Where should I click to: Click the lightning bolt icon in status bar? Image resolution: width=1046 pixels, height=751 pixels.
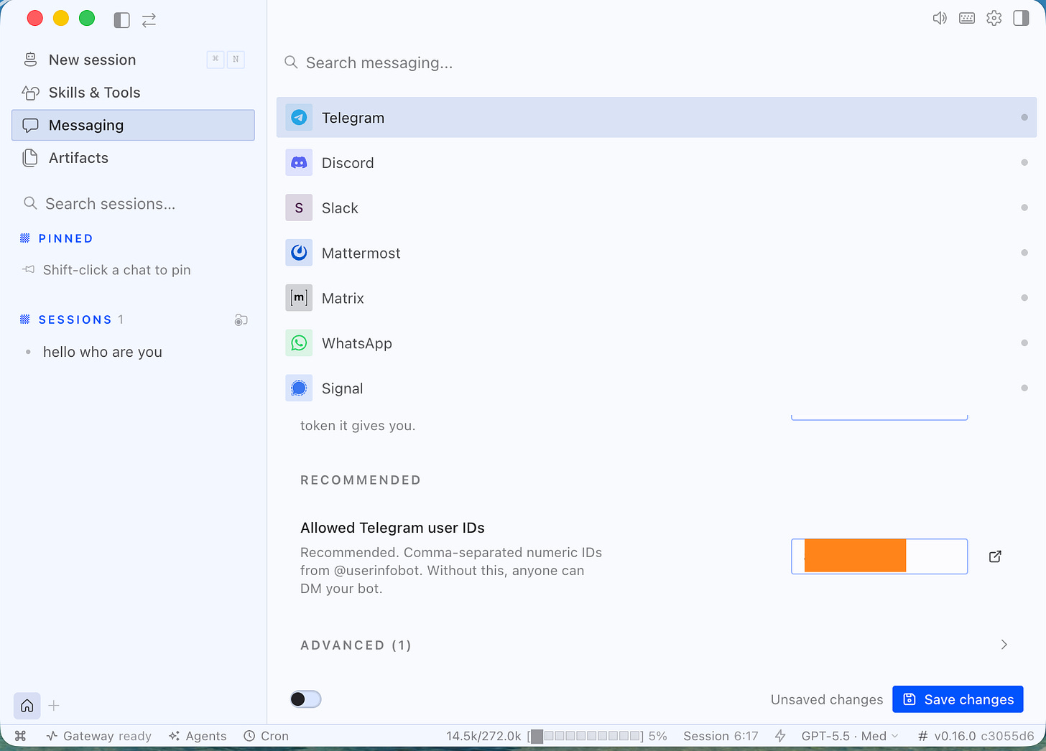pos(780,736)
